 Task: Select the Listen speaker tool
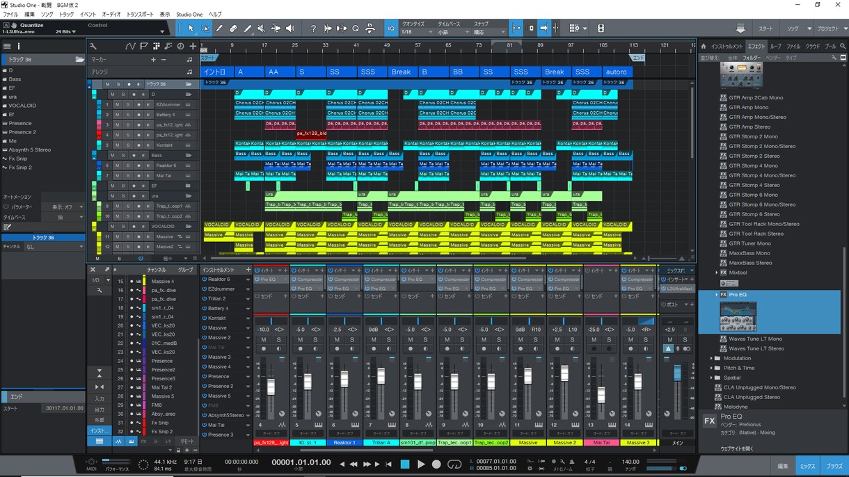[x=289, y=29]
